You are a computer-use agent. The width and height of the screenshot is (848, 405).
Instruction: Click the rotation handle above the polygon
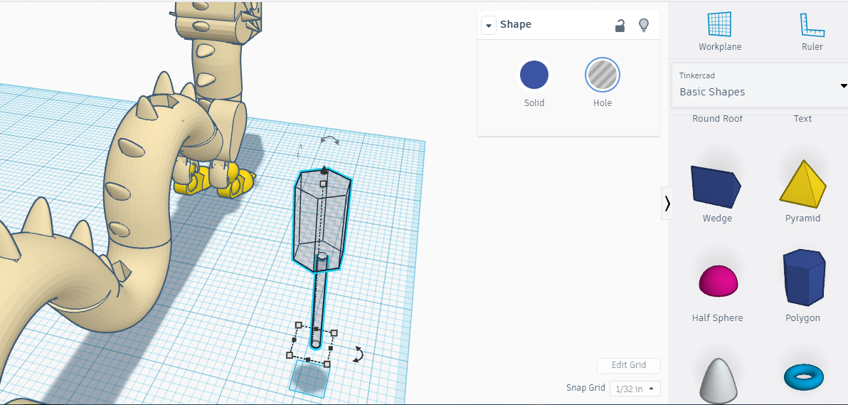pos(329,142)
